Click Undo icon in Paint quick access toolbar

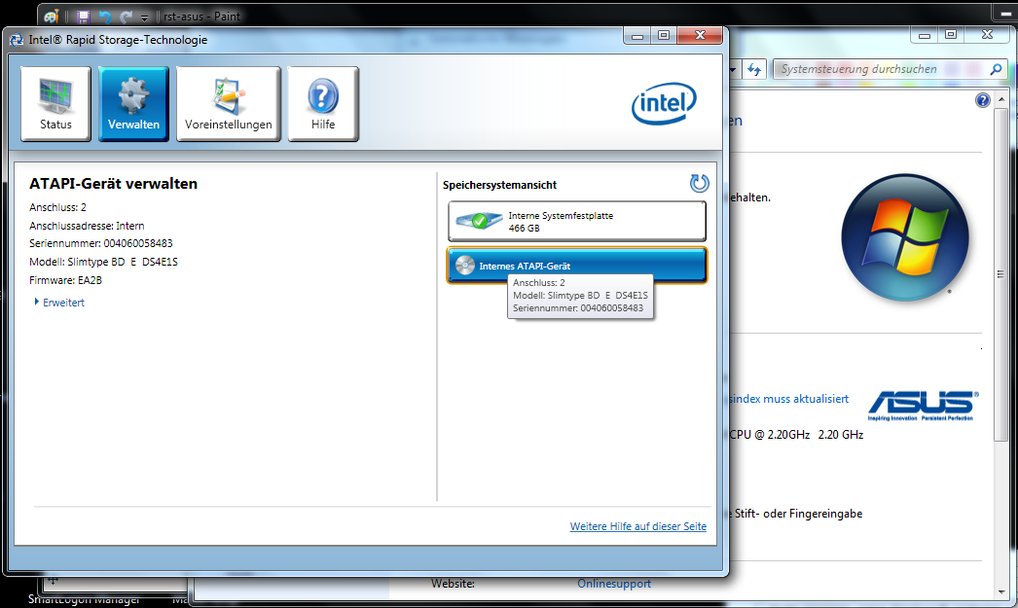[104, 17]
